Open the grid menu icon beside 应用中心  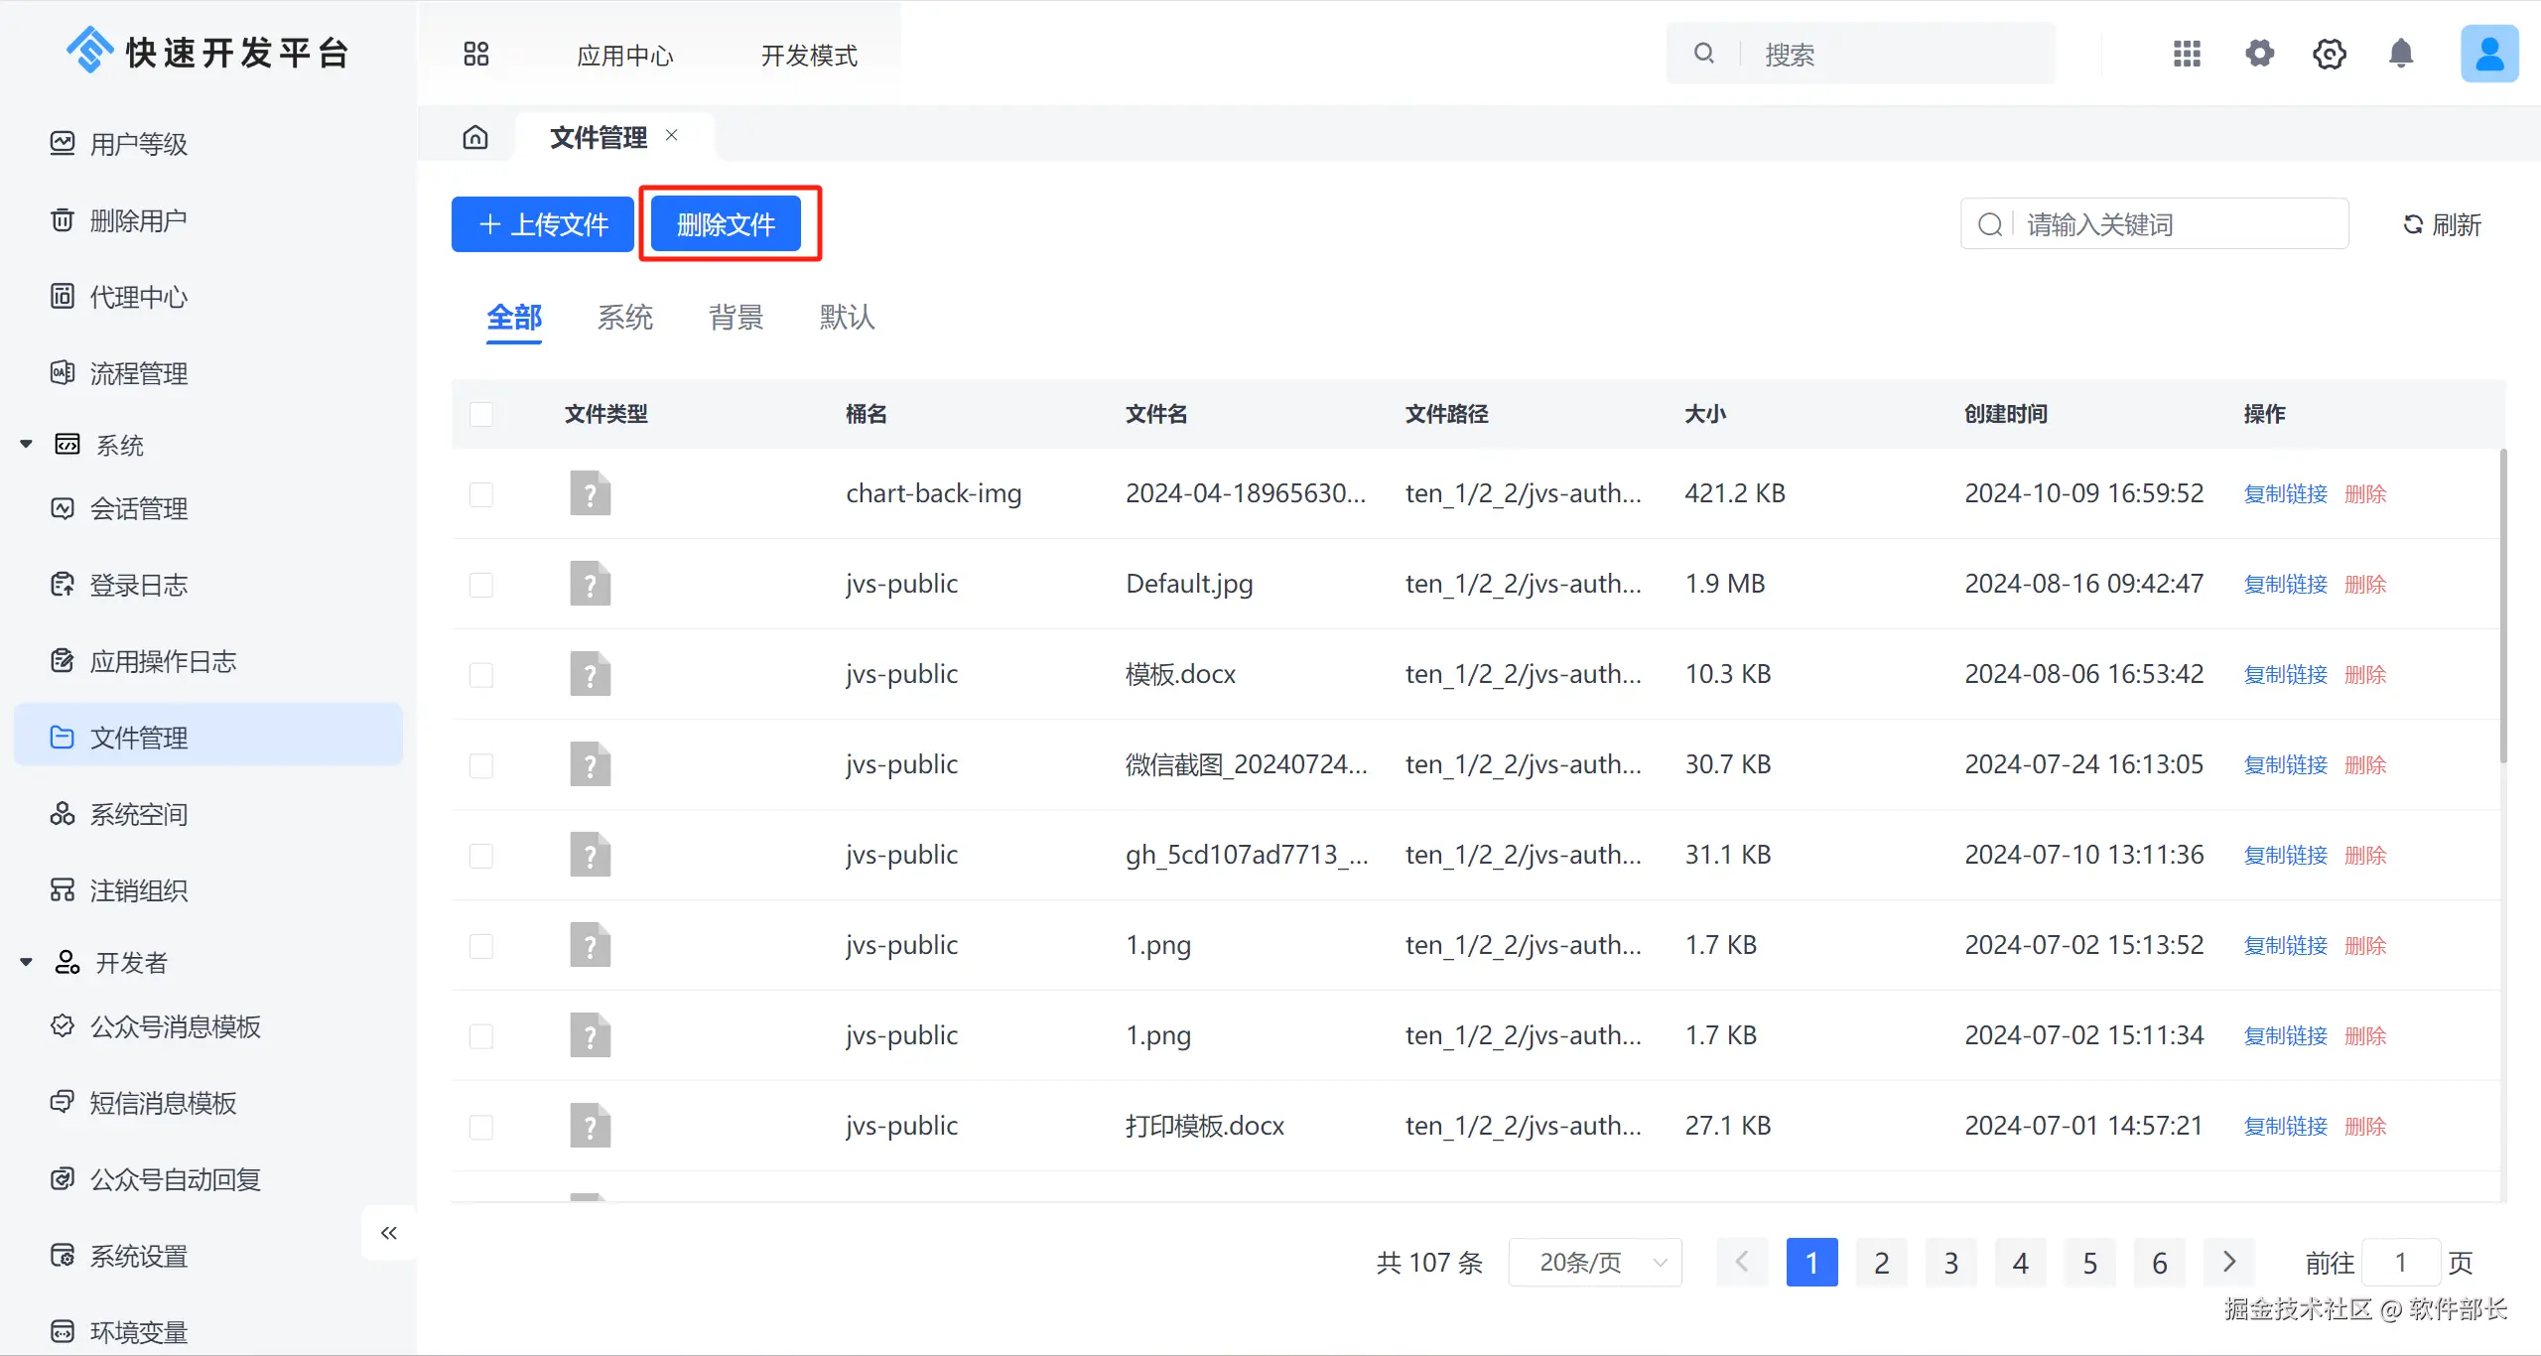[476, 54]
